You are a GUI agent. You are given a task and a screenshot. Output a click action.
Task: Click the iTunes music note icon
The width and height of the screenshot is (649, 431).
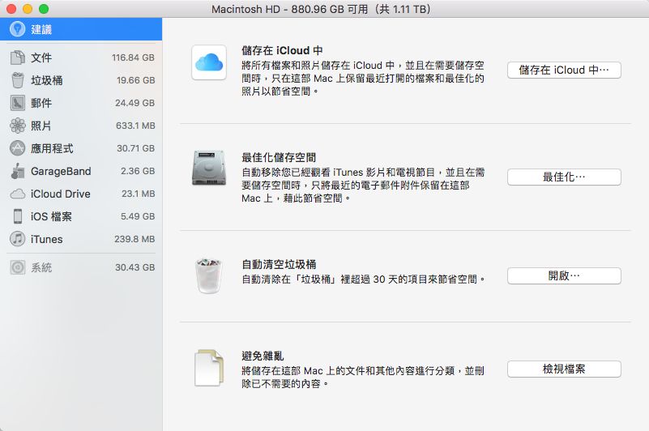[x=17, y=239]
